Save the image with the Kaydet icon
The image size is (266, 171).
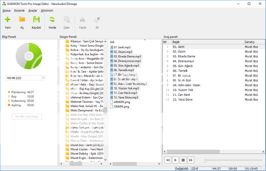pos(36,19)
